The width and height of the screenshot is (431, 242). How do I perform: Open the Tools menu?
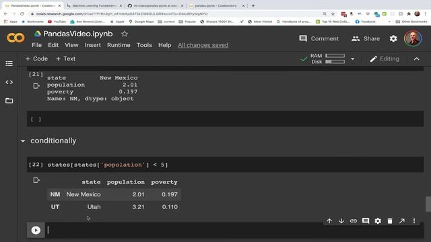[x=144, y=45]
